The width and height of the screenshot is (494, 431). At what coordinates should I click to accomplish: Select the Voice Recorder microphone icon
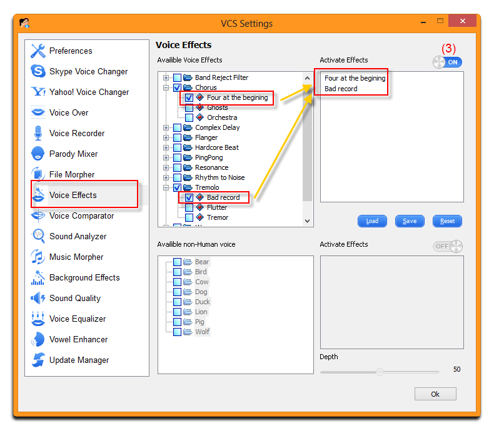coord(38,133)
